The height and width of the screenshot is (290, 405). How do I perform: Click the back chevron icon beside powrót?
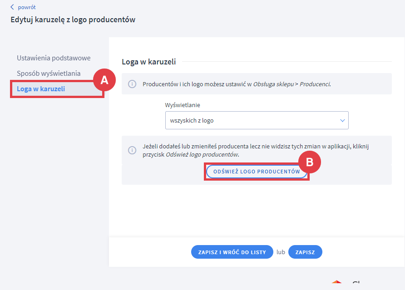pos(12,7)
